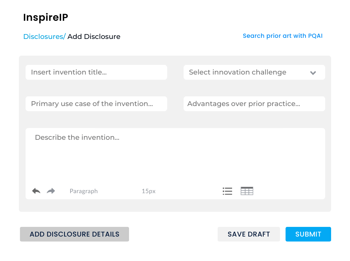Click the undo arrow in the editor toolbar
Image resolution: width=350 pixels, height=261 pixels.
36,191
